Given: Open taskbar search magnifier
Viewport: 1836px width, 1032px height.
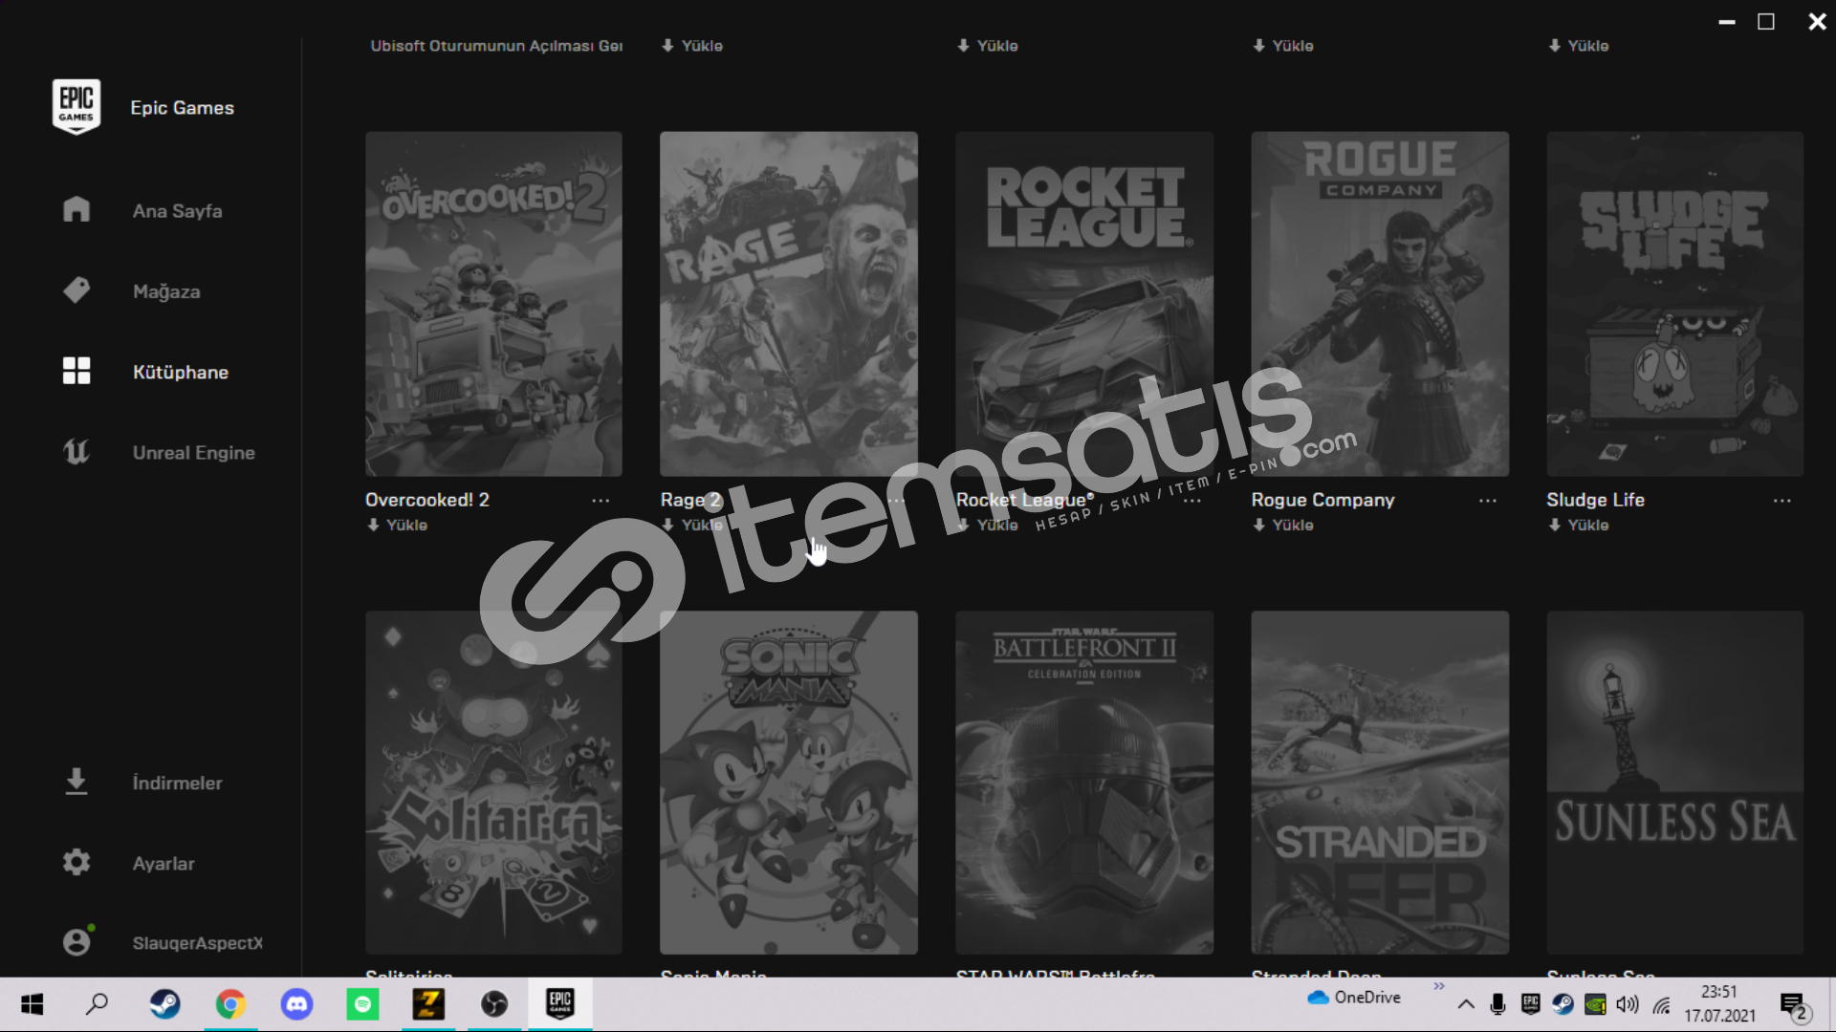Looking at the screenshot, I should (98, 1004).
